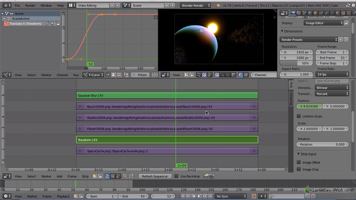Image resolution: width=356 pixels, height=200 pixels.
Task: Click the OpenGL render image camera icon
Action: (206, 176)
